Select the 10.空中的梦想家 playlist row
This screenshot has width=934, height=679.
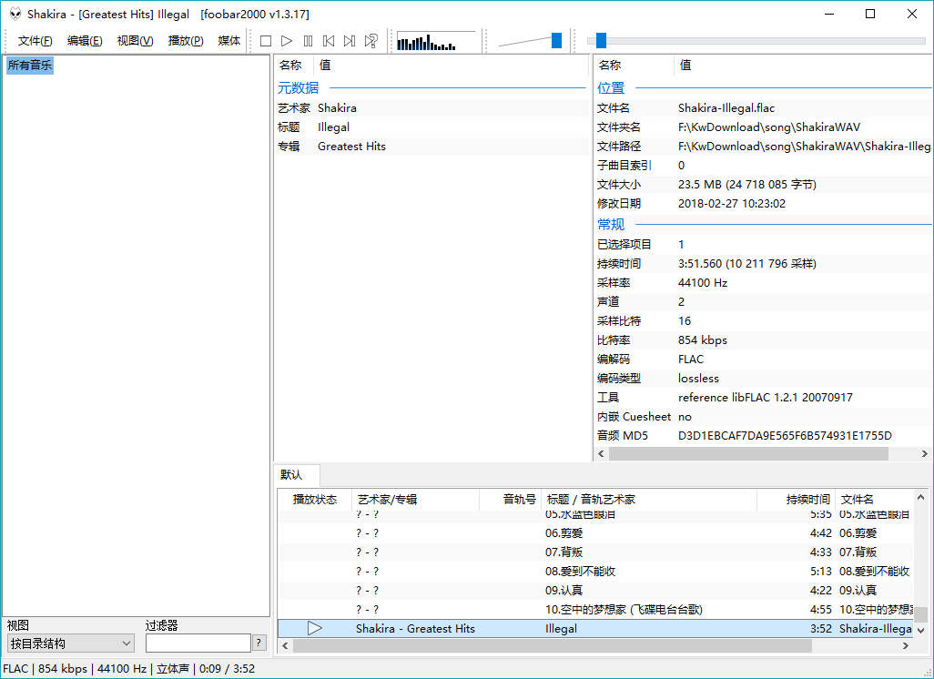click(595, 609)
